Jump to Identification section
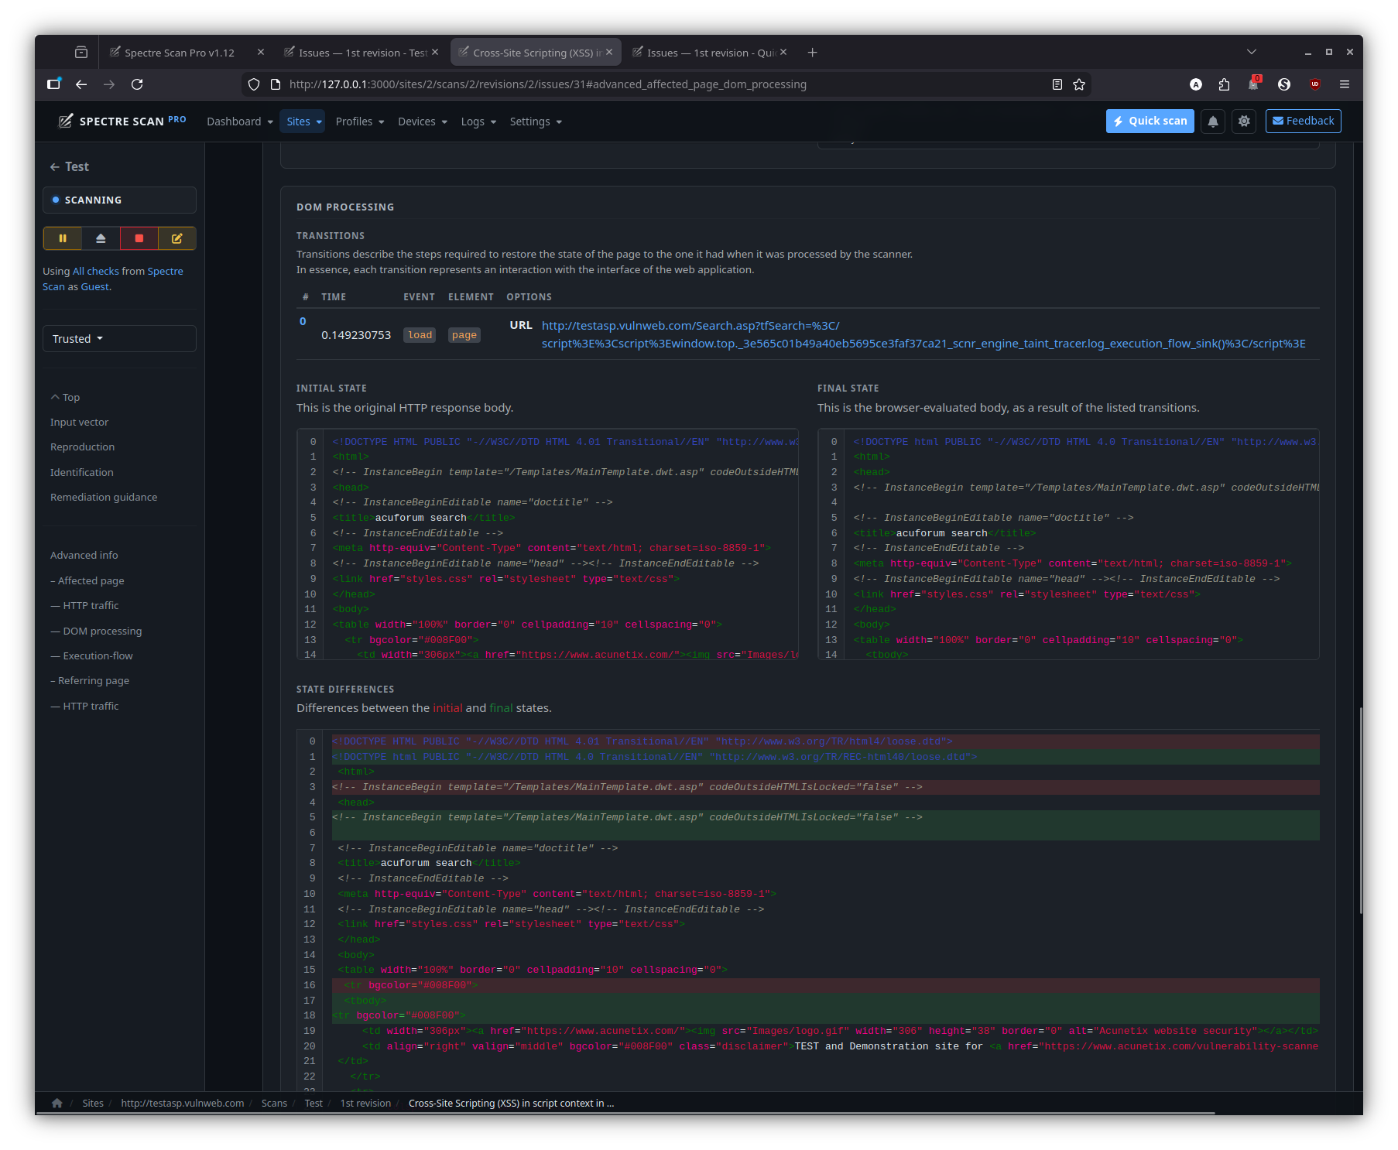Viewport: 1398px width, 1150px height. (81, 473)
